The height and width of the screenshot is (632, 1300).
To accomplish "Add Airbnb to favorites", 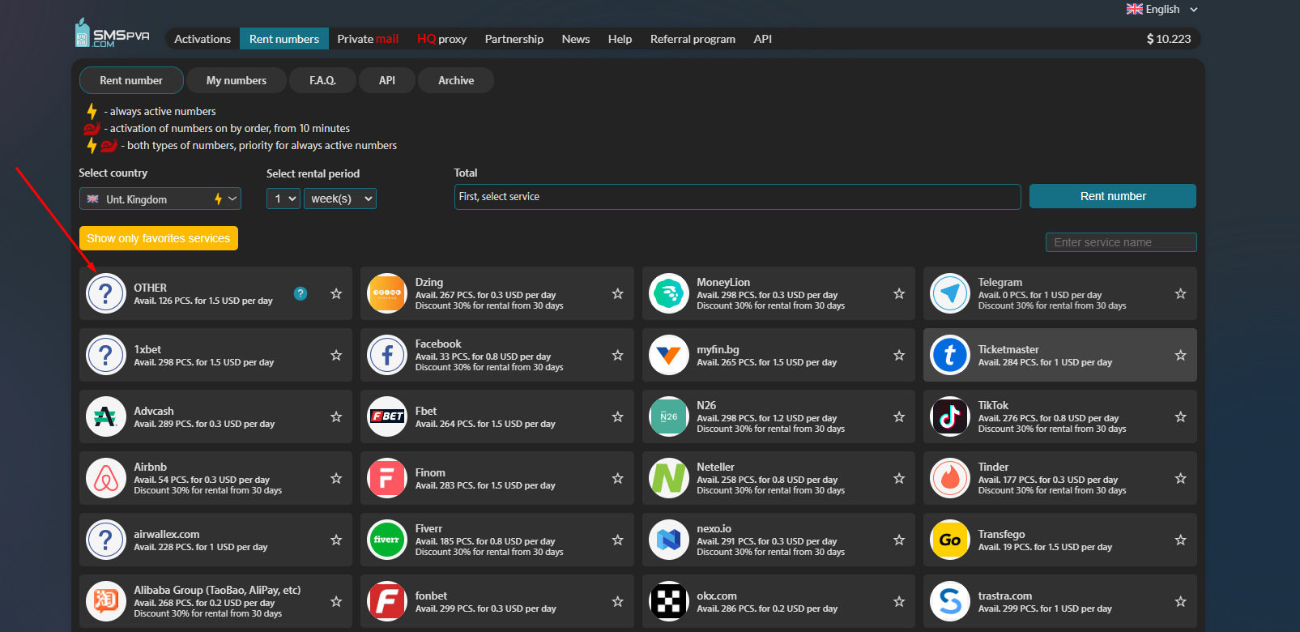I will (336, 478).
